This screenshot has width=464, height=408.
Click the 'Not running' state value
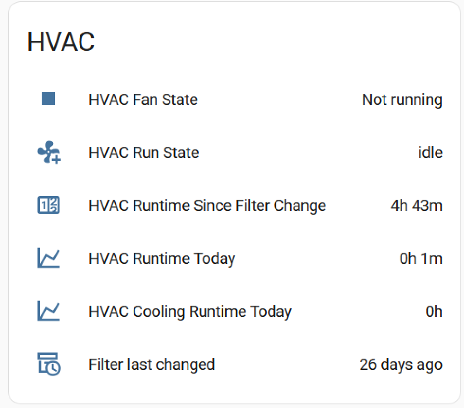click(402, 100)
